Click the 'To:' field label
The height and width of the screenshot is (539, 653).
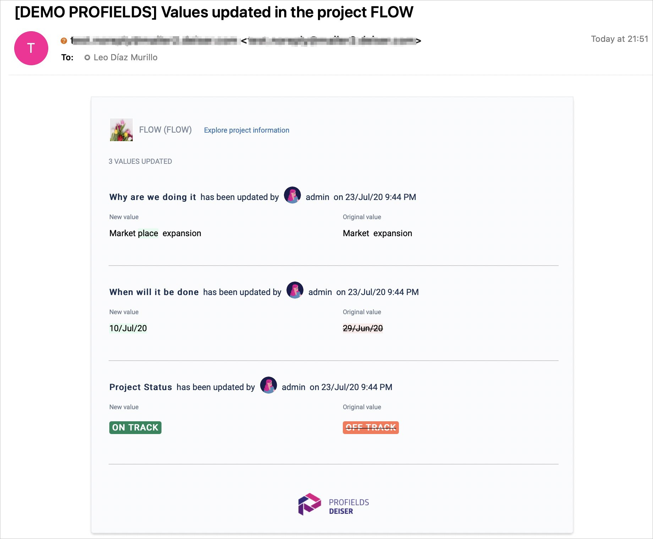click(67, 57)
